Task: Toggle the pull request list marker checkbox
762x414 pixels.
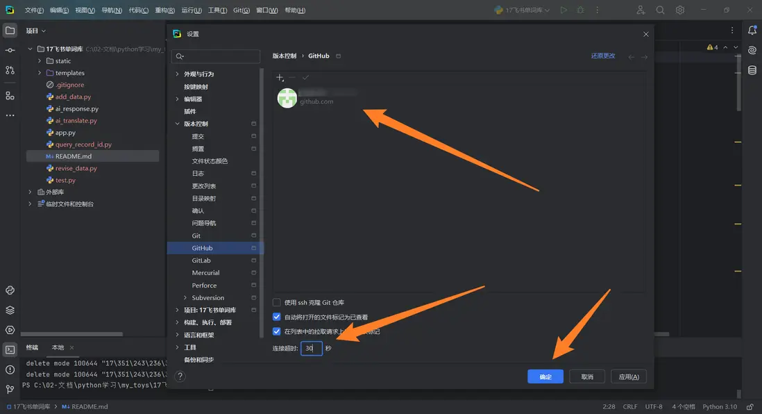Action: pos(276,331)
